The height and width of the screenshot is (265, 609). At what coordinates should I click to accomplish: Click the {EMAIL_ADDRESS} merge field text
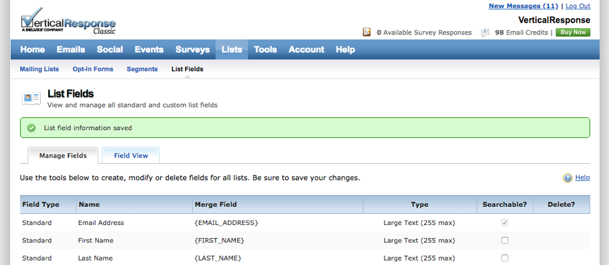226,222
